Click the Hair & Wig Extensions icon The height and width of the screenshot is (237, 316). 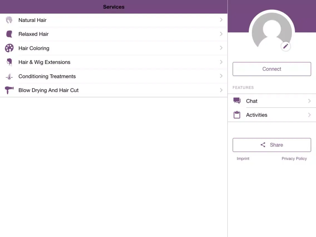point(9,62)
